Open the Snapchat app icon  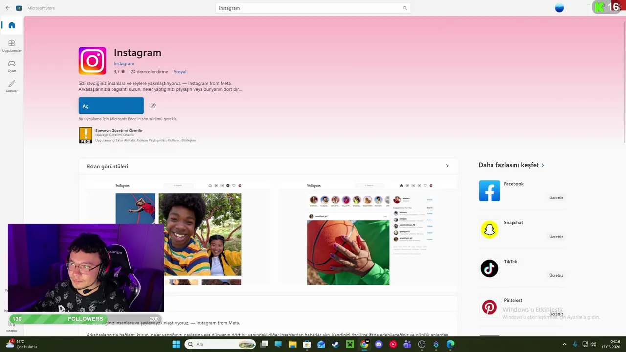pyautogui.click(x=490, y=230)
